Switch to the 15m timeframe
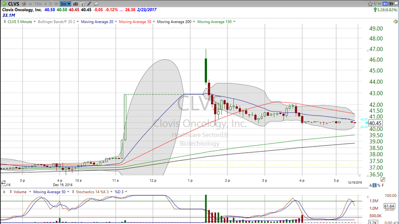The width and height of the screenshot is (399, 224). coord(38,4)
